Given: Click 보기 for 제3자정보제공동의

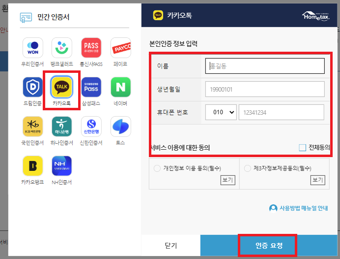Looking at the screenshot, I should click(x=318, y=180).
